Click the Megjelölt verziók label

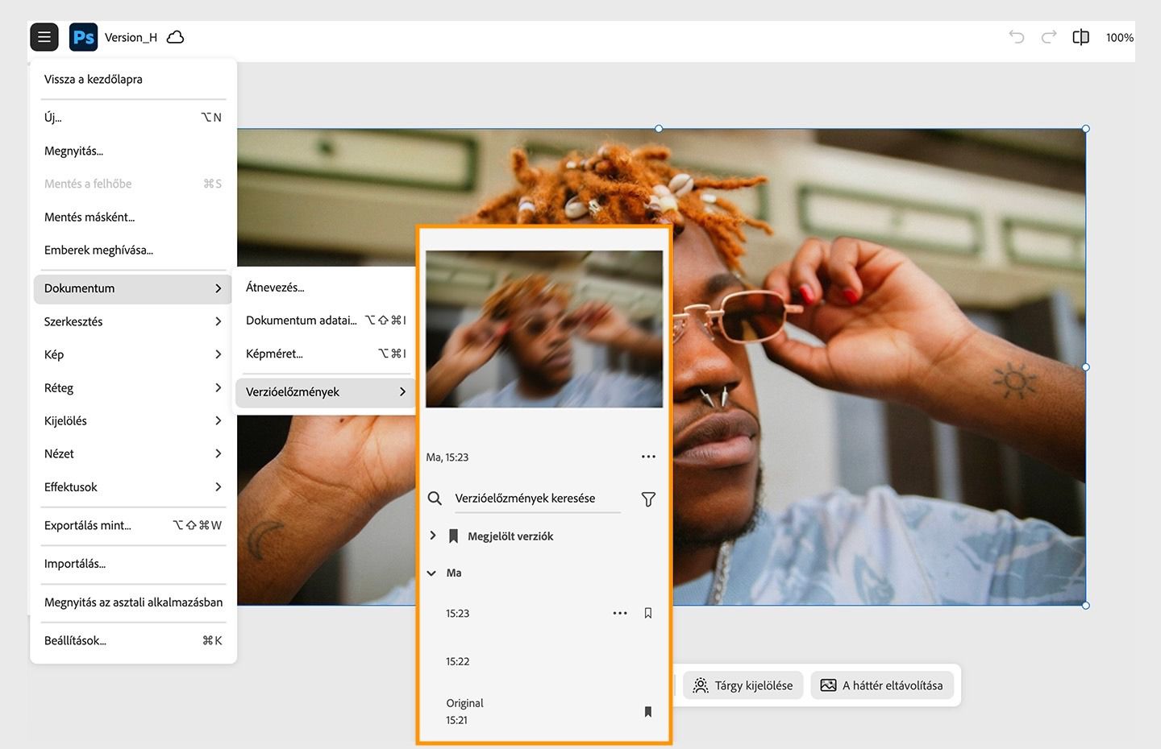coord(510,536)
